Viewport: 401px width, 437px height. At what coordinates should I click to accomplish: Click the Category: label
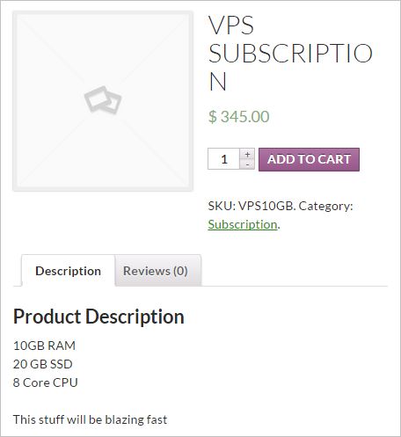point(325,206)
